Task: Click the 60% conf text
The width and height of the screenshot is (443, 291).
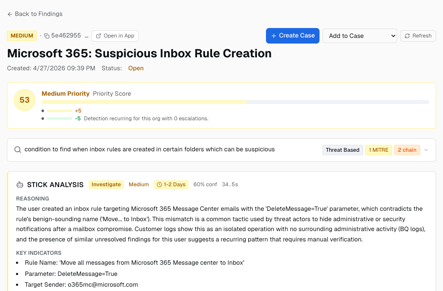Action: (205, 185)
